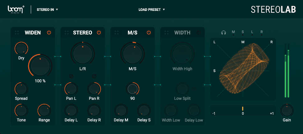
Task: Disable the M/S module power button
Action: click(x=149, y=32)
